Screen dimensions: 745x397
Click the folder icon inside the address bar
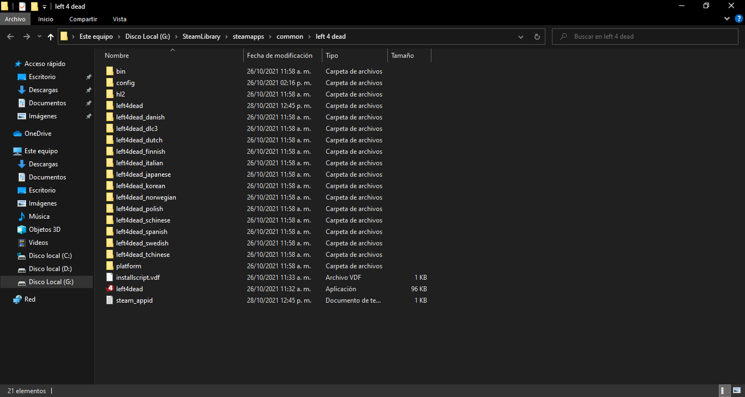coord(64,37)
